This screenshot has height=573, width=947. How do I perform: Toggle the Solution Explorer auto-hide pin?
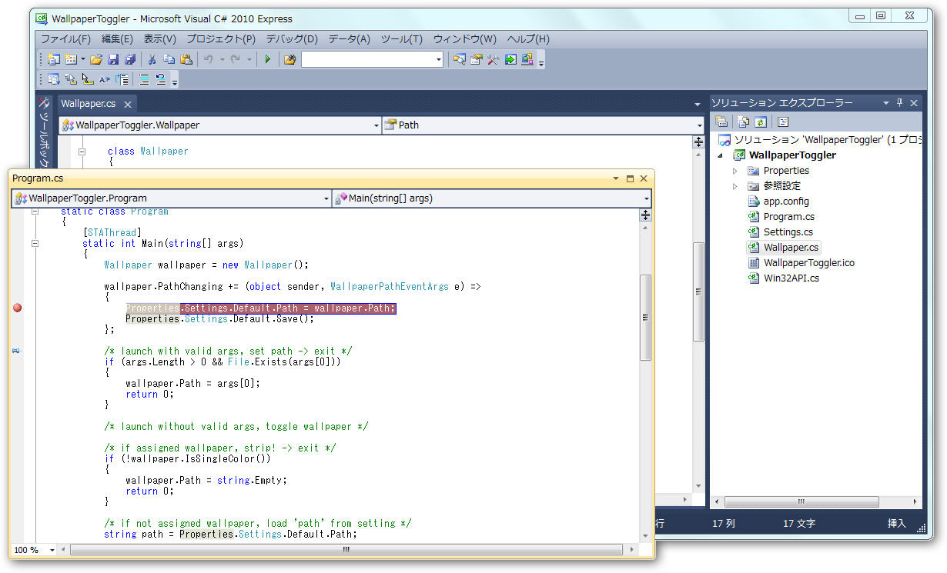[x=899, y=102]
